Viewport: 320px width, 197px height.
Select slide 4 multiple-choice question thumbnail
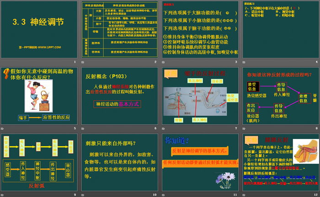pyautogui.click(x=281, y=30)
